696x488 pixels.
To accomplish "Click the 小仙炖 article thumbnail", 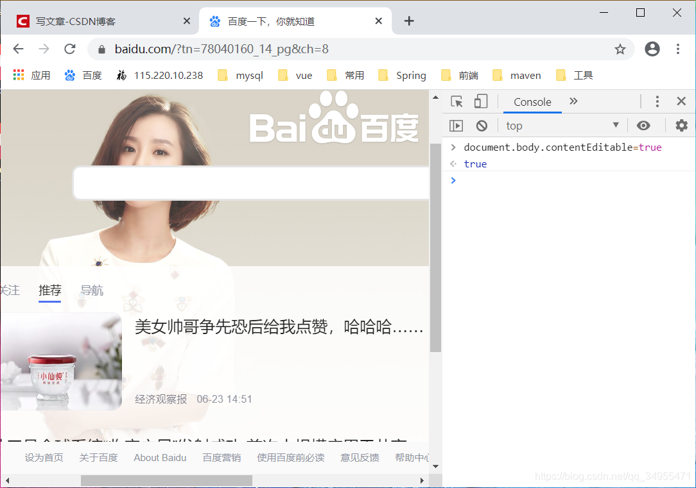I will tap(61, 361).
